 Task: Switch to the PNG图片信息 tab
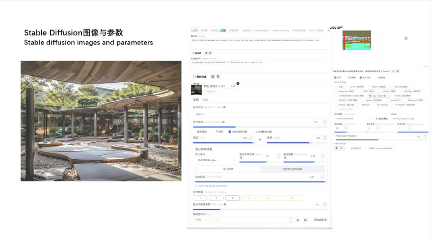point(299,31)
